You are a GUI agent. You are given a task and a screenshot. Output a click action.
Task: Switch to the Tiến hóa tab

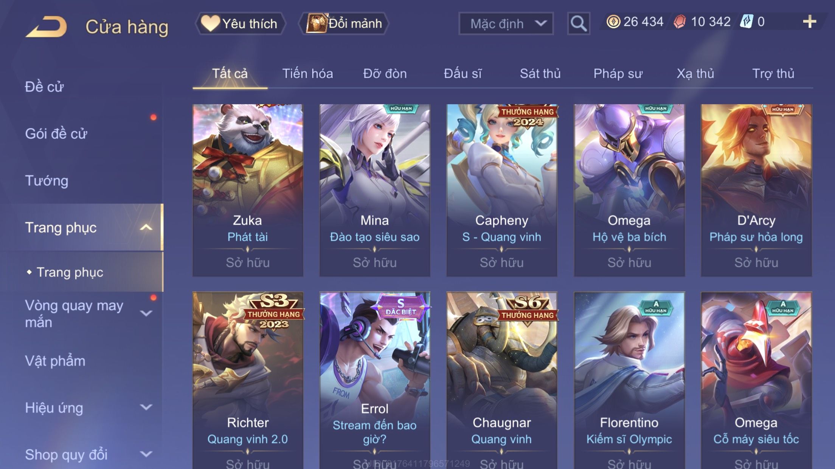307,74
